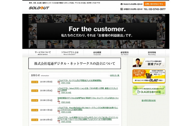Open the OLAG promotion banner

point(149,76)
